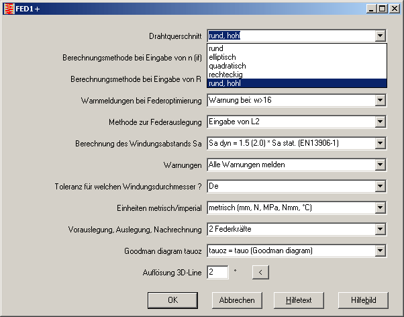404x317 pixels.
Task: Open Einheiten metrisch/imperial dropdown
Action: tap(381, 208)
